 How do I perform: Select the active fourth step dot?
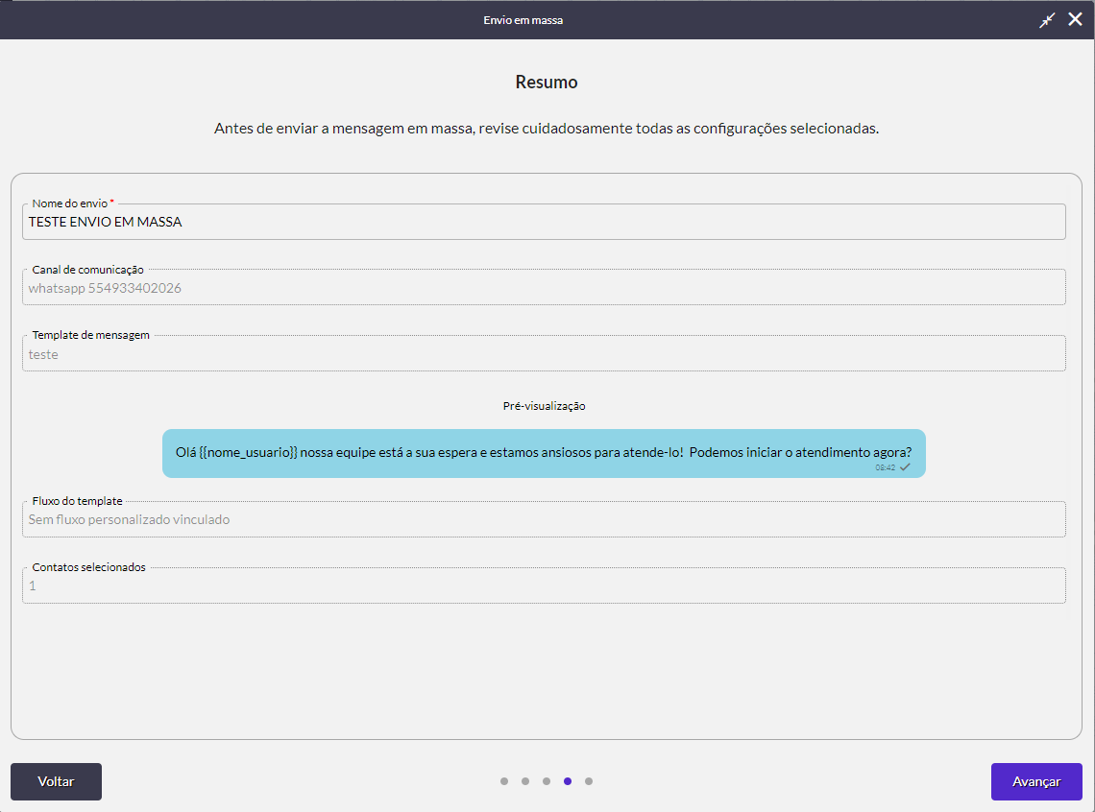click(568, 781)
